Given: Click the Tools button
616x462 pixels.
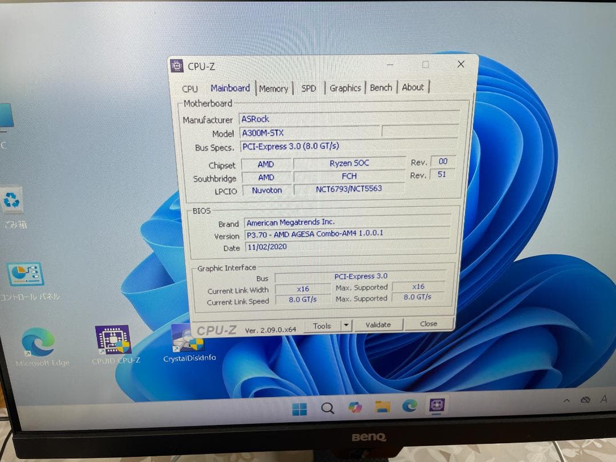Looking at the screenshot, I should coord(322,325).
